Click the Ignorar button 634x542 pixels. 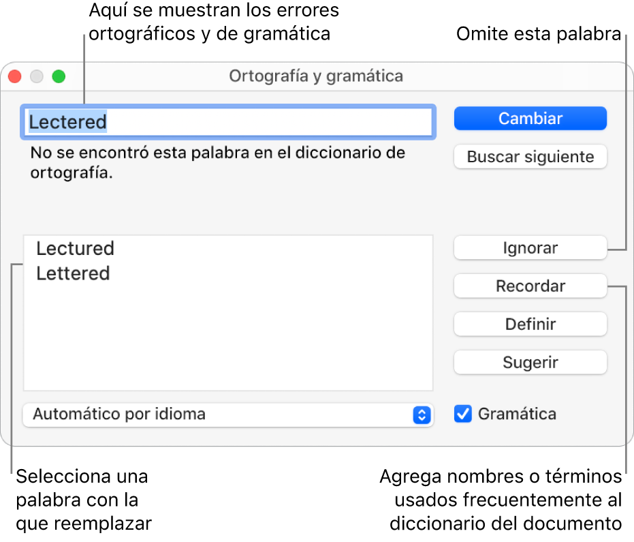pyautogui.click(x=530, y=248)
